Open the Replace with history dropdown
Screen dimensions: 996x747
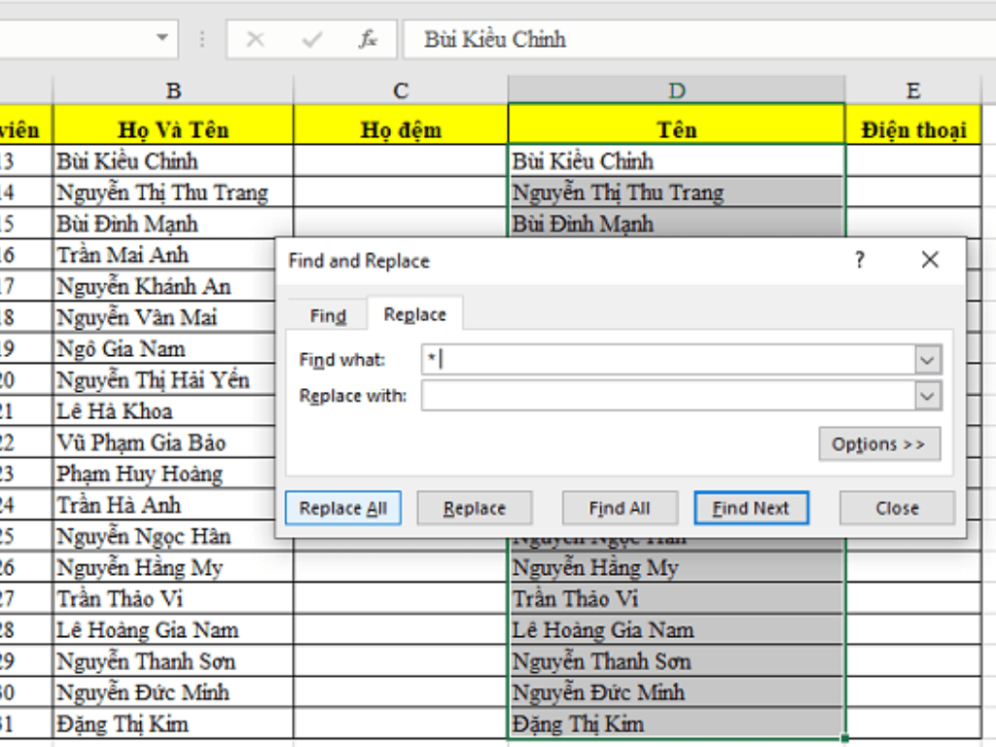click(928, 396)
